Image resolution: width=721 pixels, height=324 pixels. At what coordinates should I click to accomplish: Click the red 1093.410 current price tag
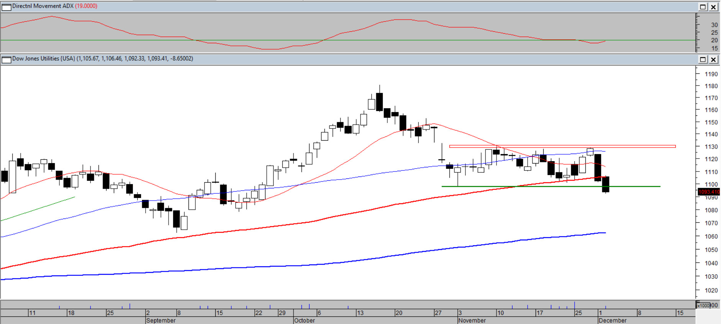(x=709, y=192)
